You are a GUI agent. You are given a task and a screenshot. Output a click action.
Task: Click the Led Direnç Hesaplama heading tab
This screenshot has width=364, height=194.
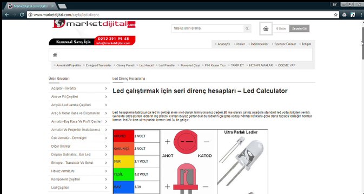129,79
